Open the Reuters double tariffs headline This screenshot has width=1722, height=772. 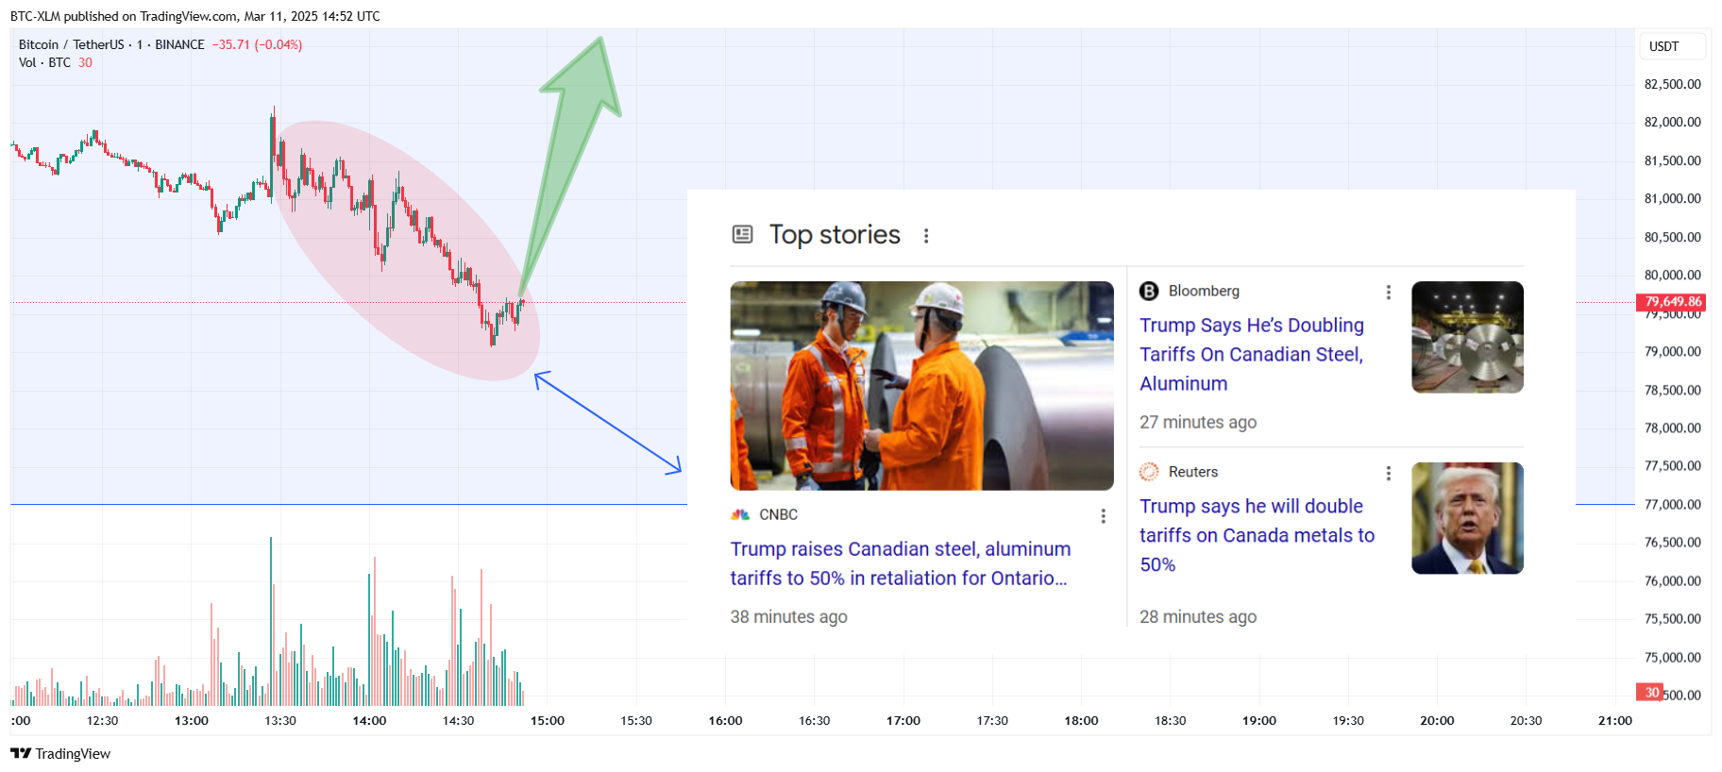(1257, 535)
